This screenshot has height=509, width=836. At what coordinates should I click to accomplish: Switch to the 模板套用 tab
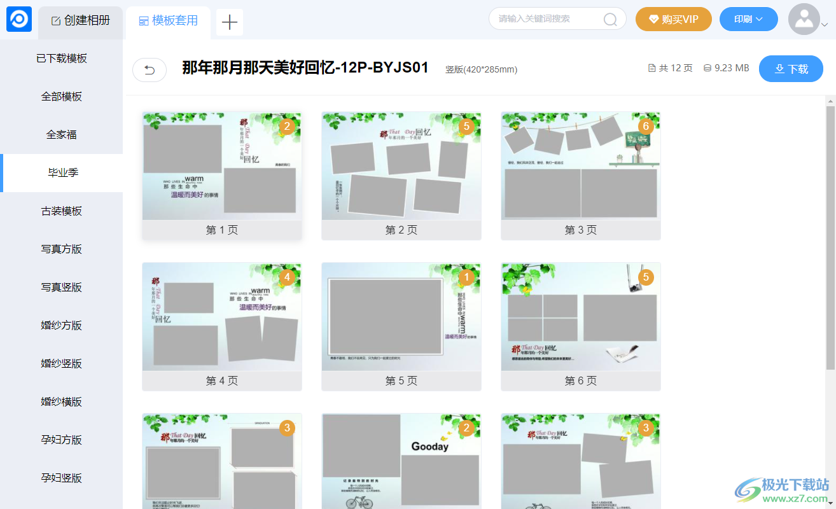click(169, 21)
